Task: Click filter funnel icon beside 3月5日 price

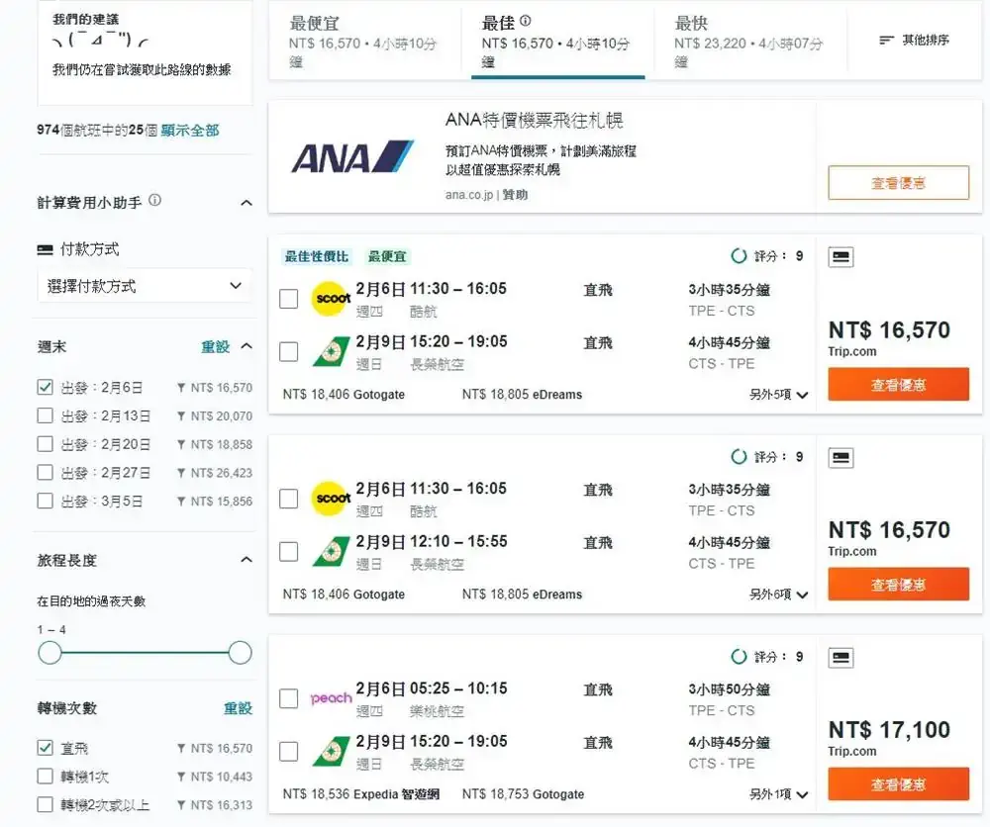Action: 181,502
